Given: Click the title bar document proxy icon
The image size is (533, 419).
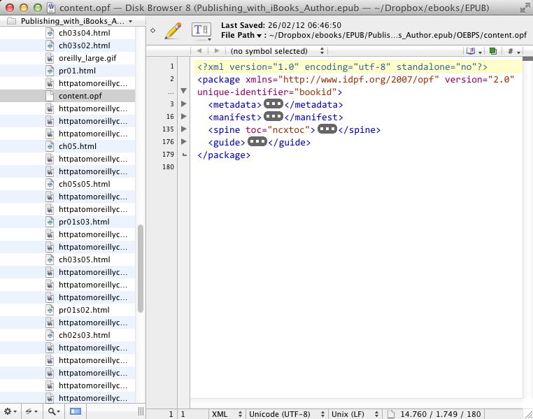Looking at the screenshot, I should (x=51, y=8).
